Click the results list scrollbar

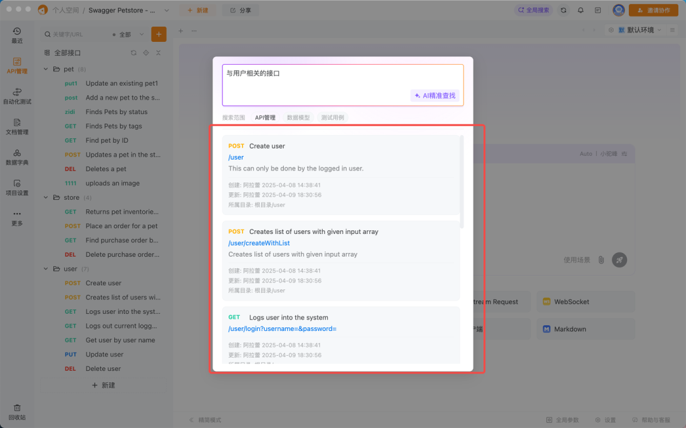pyautogui.click(x=462, y=181)
